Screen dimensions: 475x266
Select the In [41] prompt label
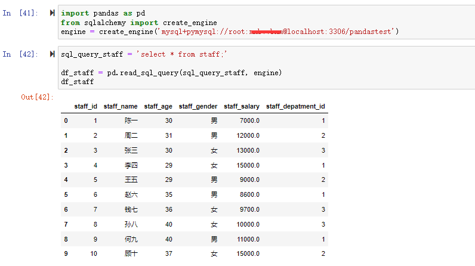(x=20, y=13)
